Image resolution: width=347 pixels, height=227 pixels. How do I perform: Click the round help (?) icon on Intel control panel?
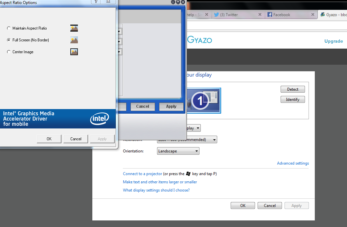tap(178, 2)
